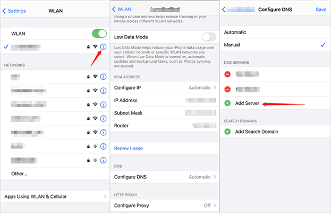The image size is (331, 213).
Task: Turn off the WLAN switch
Action: [x=99, y=34]
